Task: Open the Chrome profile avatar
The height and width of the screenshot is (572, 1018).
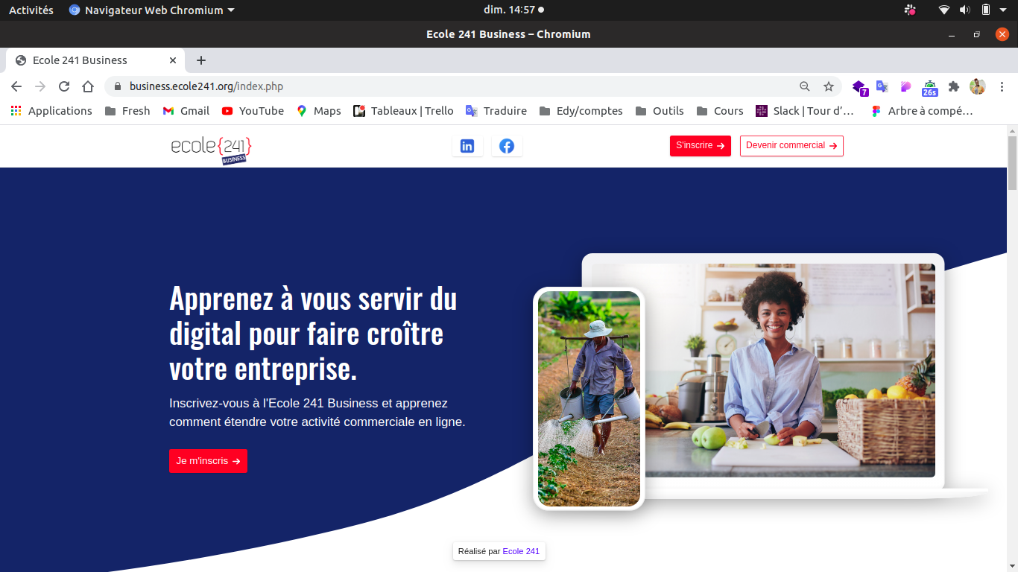Action: tap(978, 86)
